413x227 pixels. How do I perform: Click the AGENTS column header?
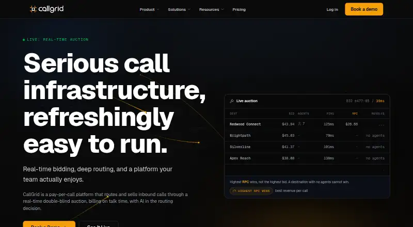click(303, 113)
